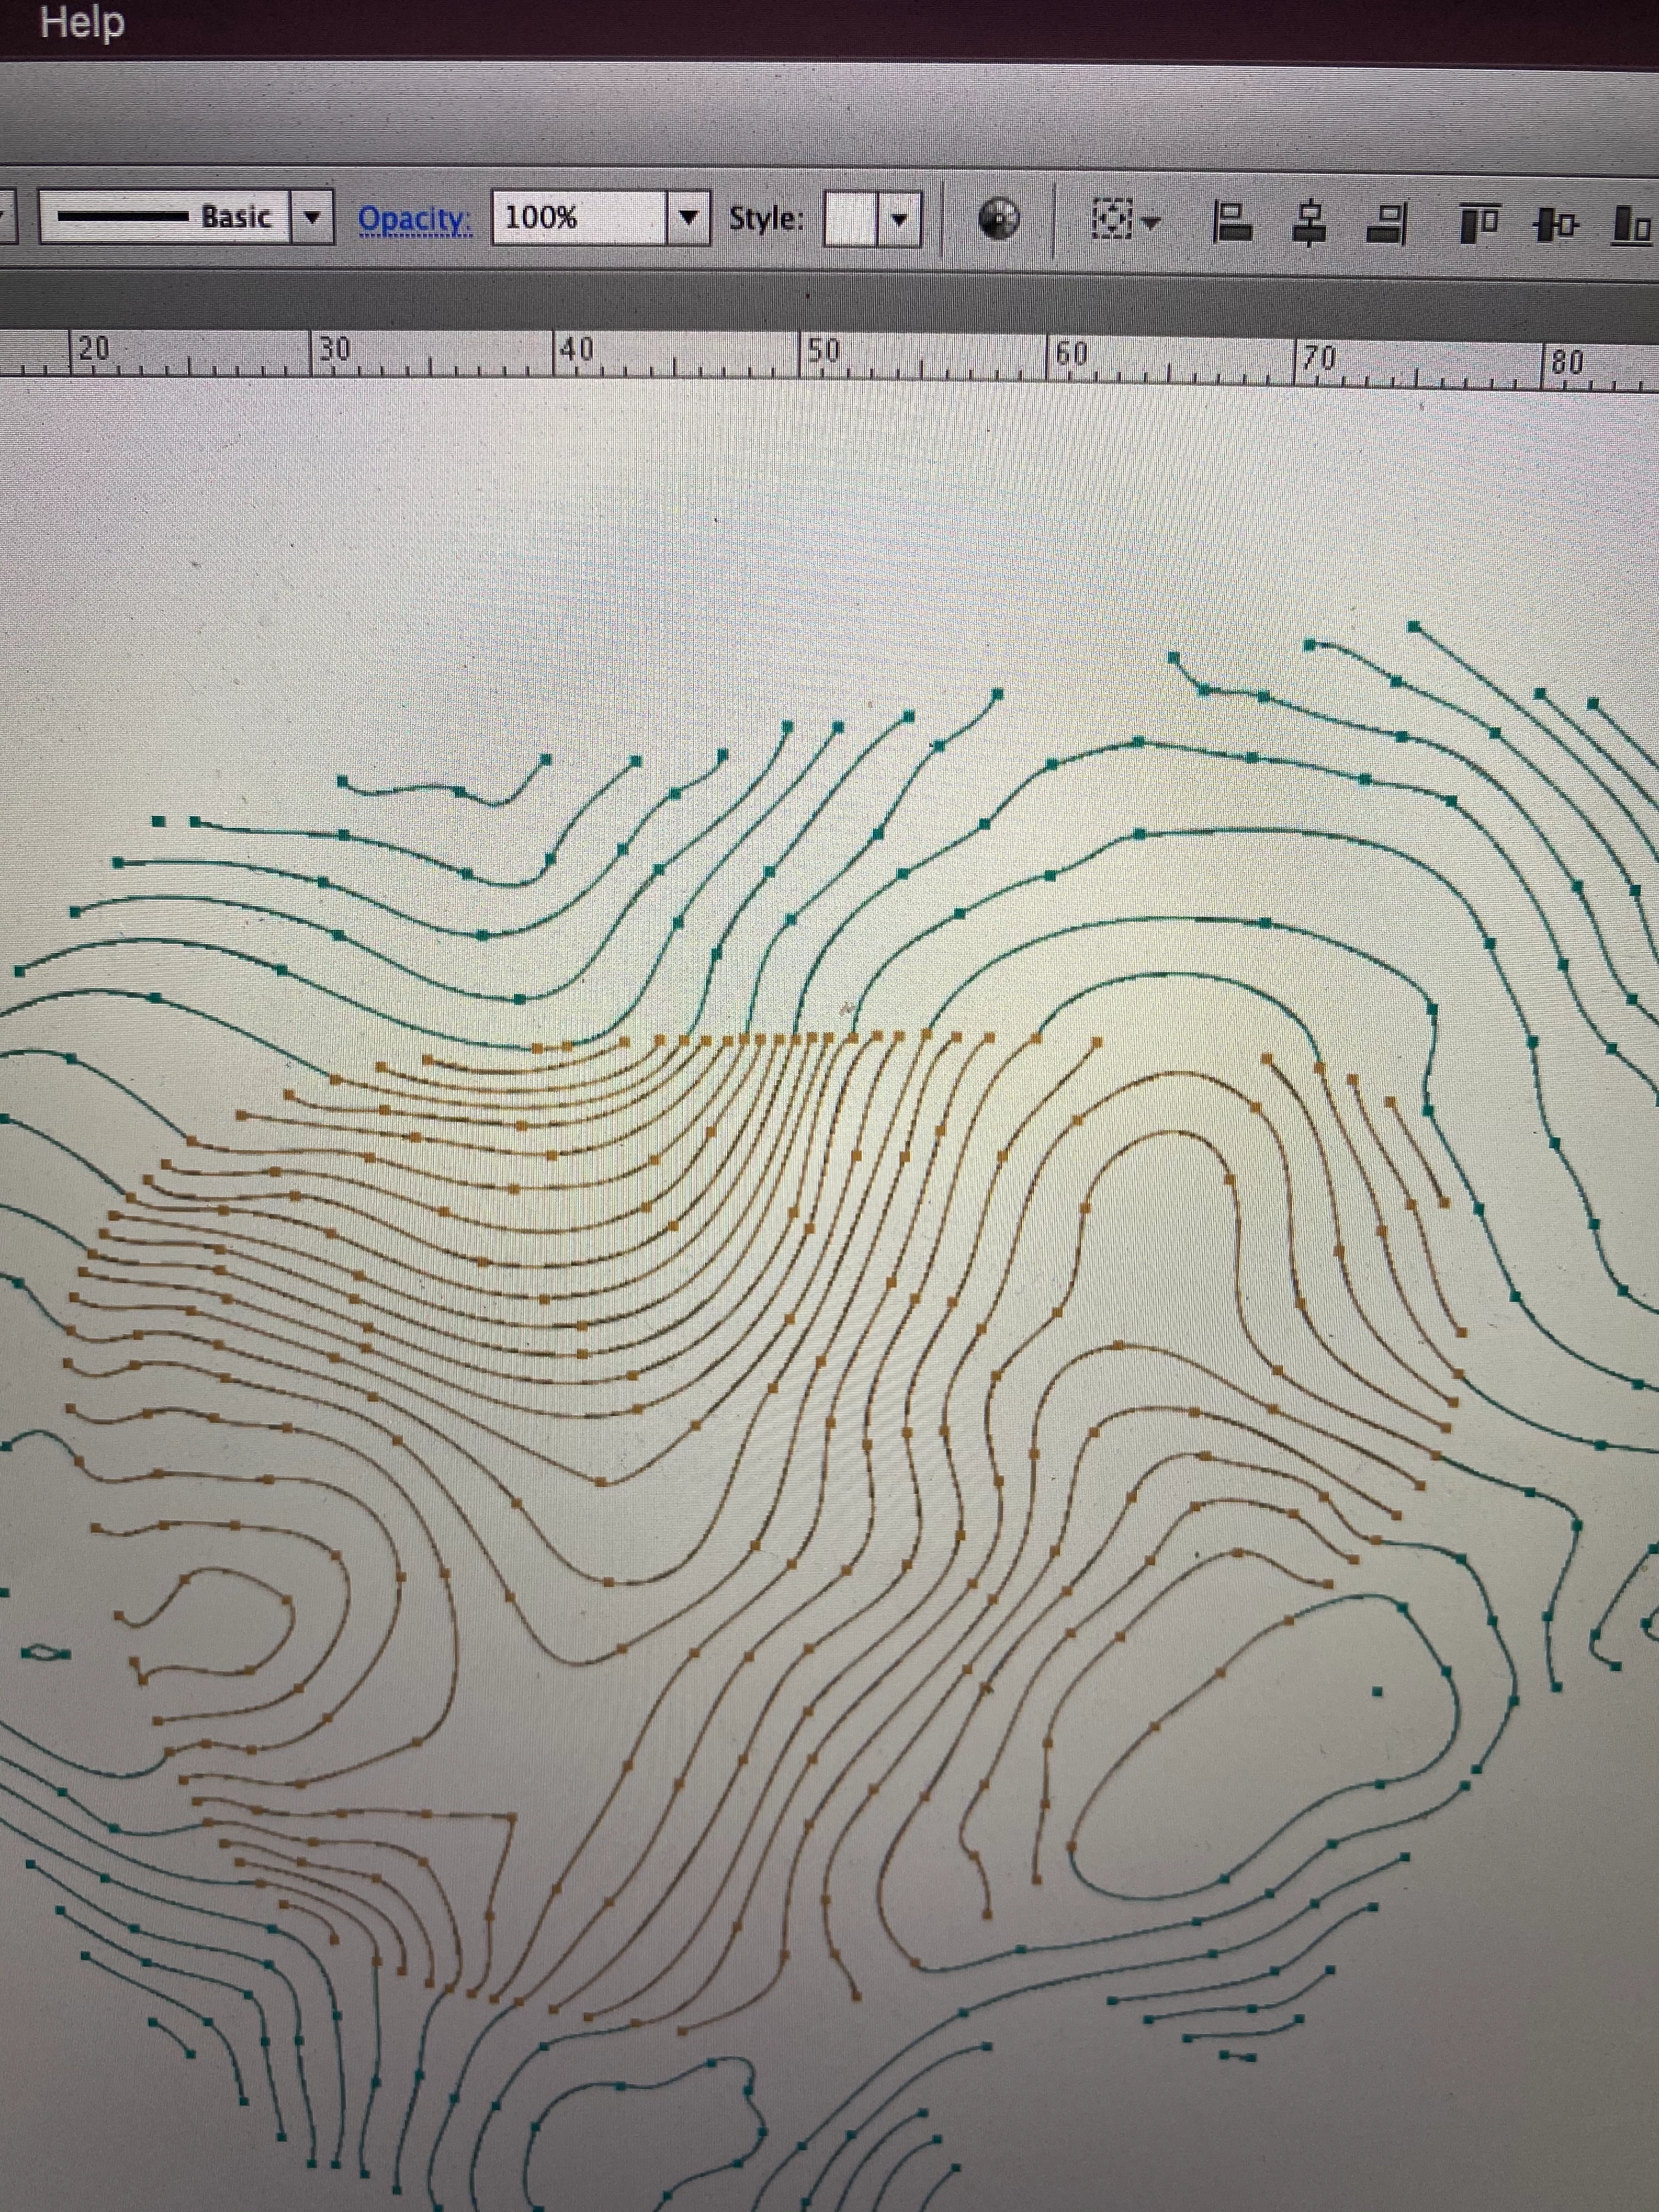Open the Help menu
The width and height of the screenshot is (1659, 2212).
coord(82,22)
